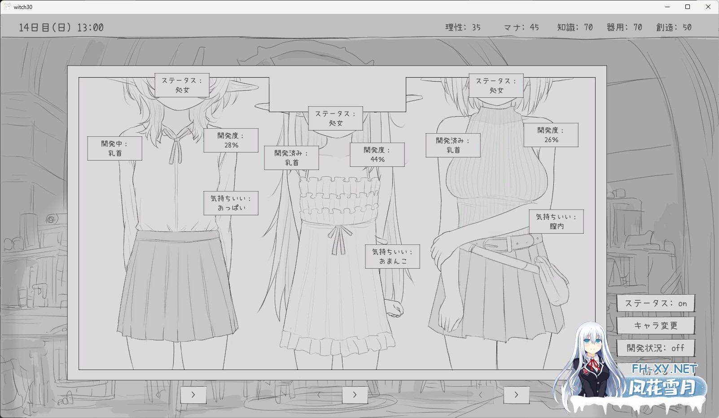Click the ステータス: 処女 label above the middle character
Screen dimensions: 719x418
[x=336, y=118]
